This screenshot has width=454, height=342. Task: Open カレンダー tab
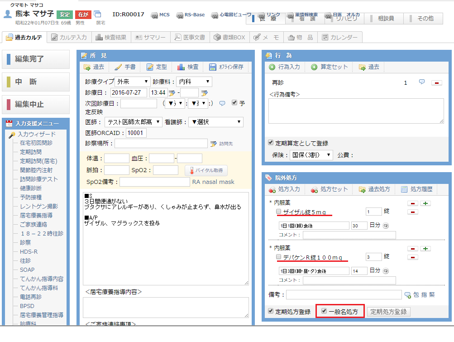point(340,38)
